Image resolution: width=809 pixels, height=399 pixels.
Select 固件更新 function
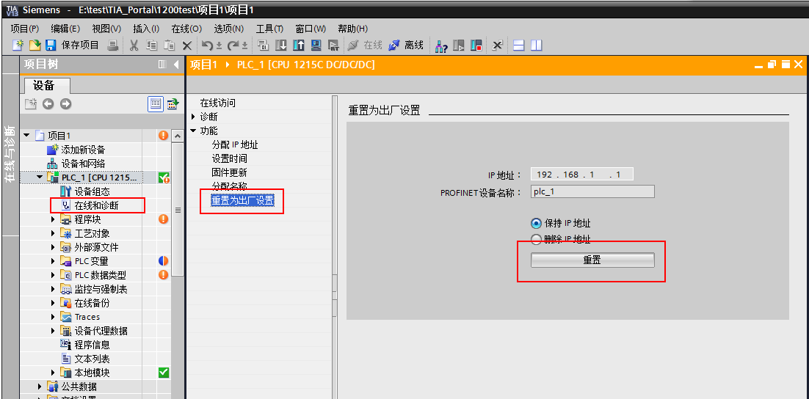click(x=230, y=172)
